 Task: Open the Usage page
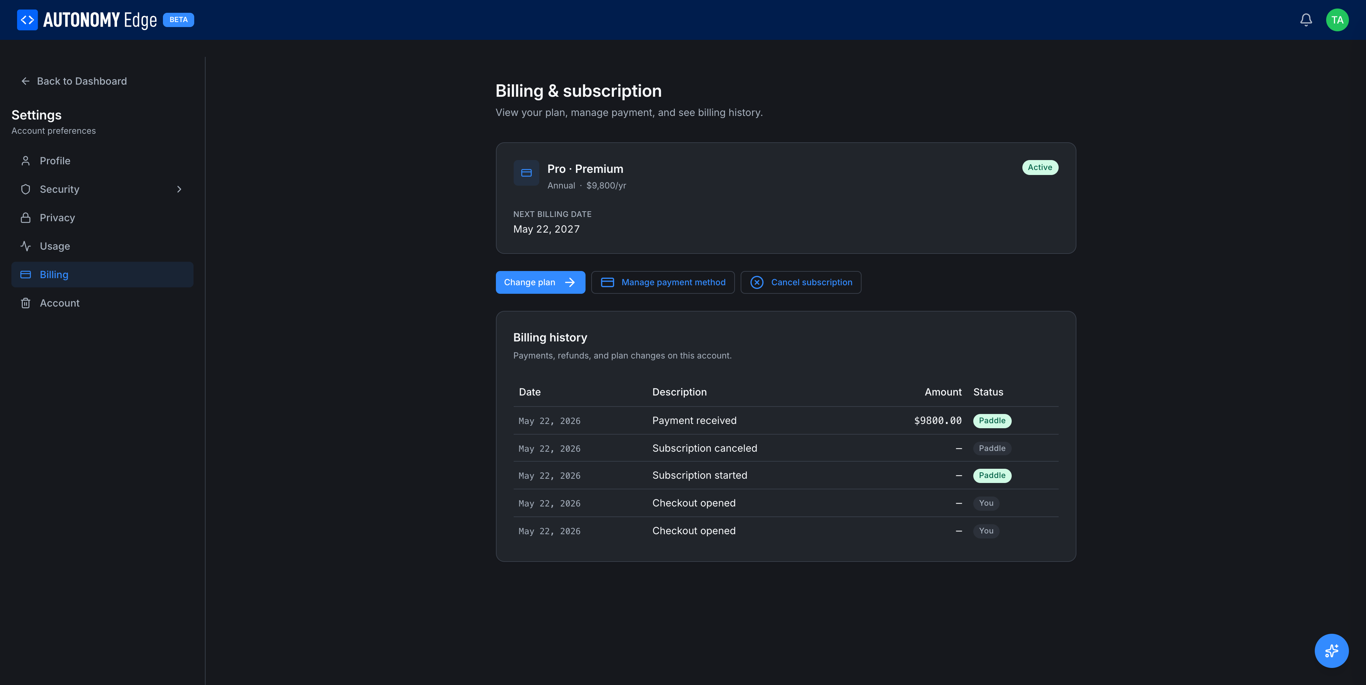(102, 246)
